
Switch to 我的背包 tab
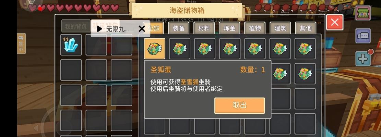[75, 26]
